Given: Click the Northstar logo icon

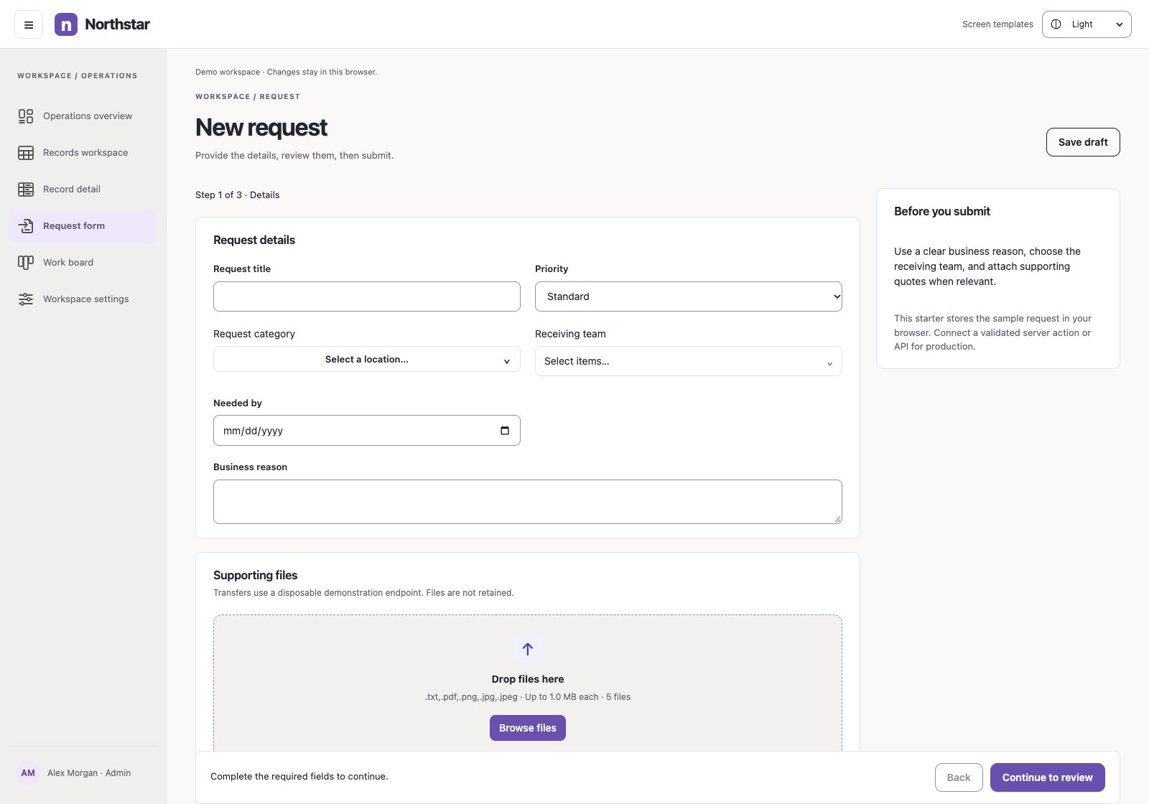Looking at the screenshot, I should coord(66,24).
